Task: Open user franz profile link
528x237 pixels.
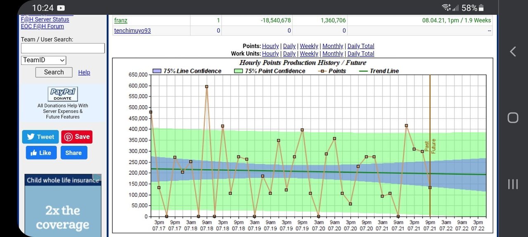Action: tap(121, 20)
